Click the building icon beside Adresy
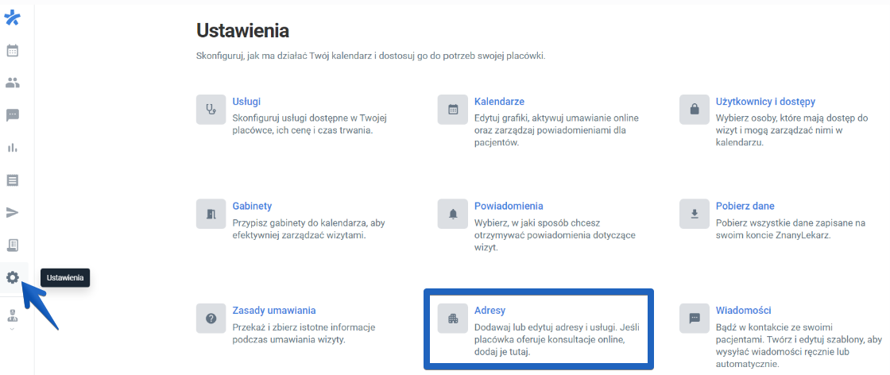 453,319
